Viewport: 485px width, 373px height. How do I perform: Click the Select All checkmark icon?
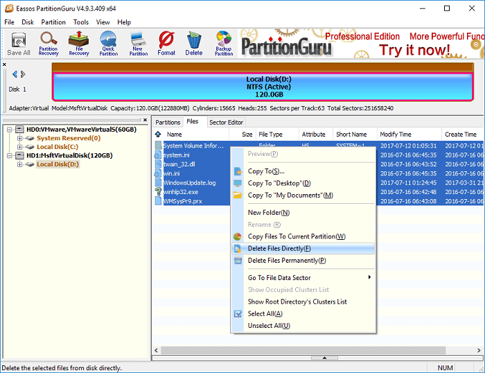(x=238, y=314)
